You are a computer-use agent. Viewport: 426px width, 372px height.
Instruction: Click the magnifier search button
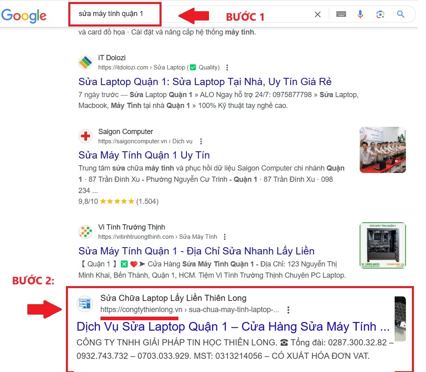(401, 14)
